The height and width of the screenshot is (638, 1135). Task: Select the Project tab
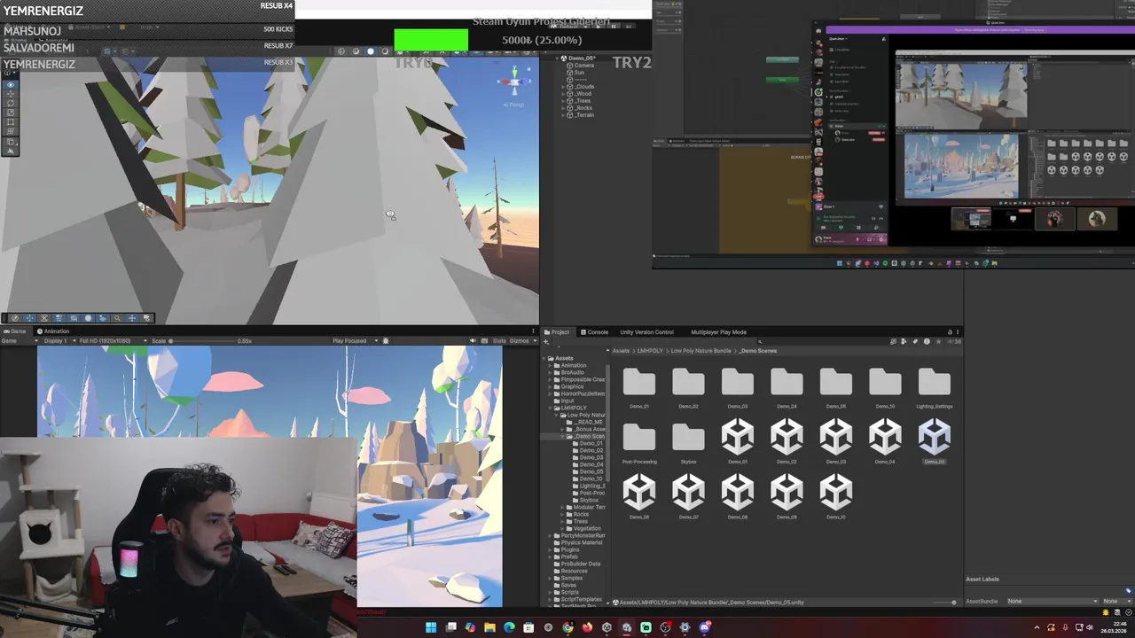coord(556,332)
